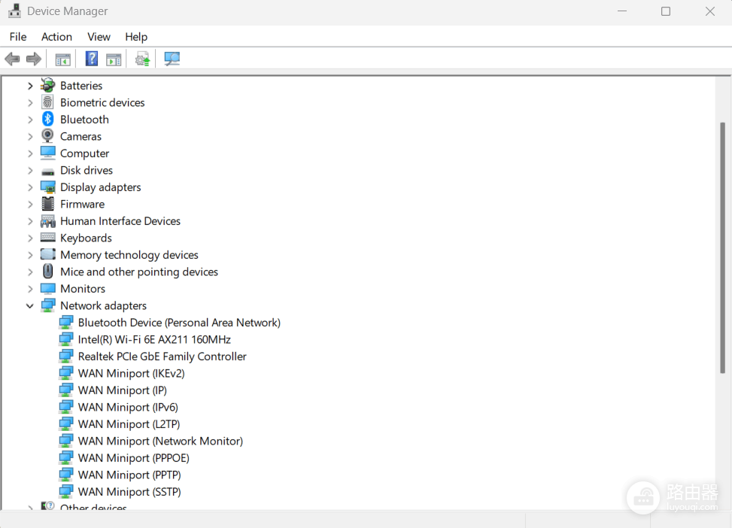Click the Device Manager title bar icon
732x528 pixels.
pyautogui.click(x=14, y=11)
